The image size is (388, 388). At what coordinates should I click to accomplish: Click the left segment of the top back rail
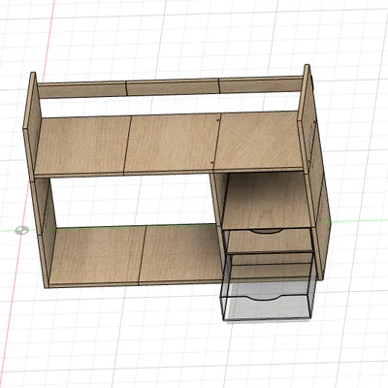point(81,89)
